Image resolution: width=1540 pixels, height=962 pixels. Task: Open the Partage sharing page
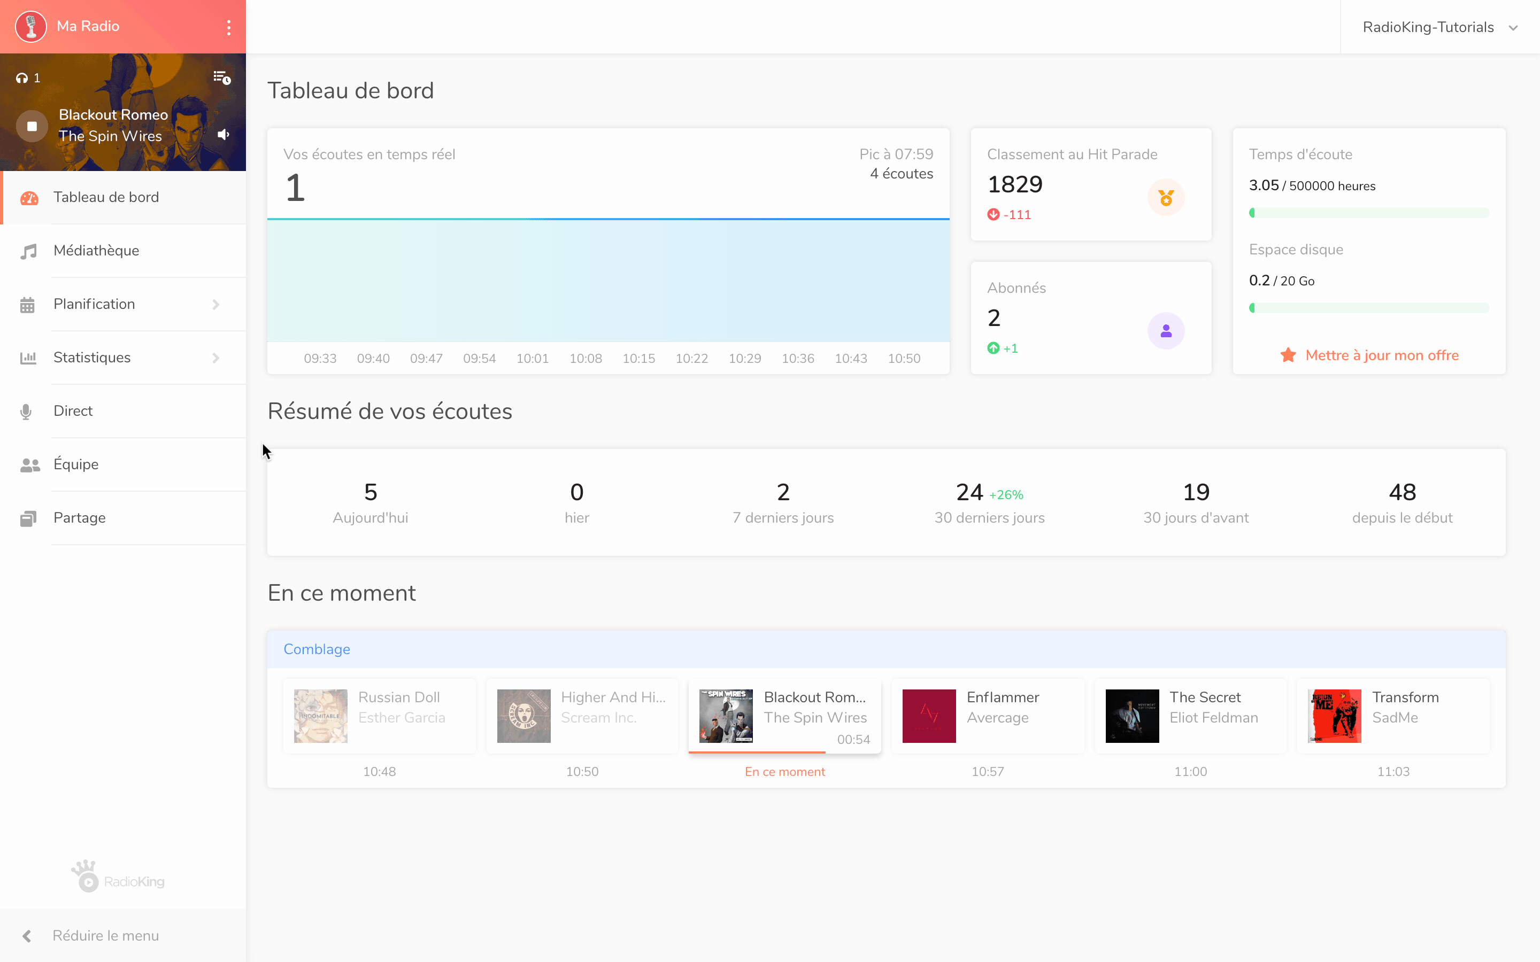(x=80, y=518)
